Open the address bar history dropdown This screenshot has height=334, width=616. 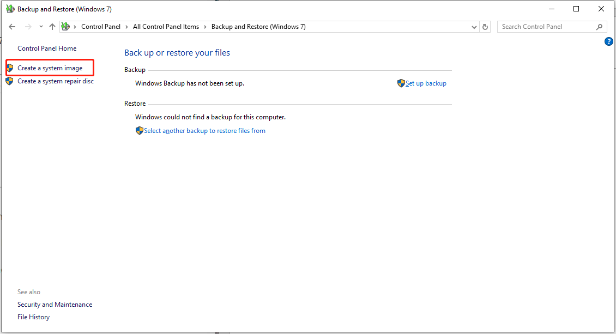coord(474,26)
